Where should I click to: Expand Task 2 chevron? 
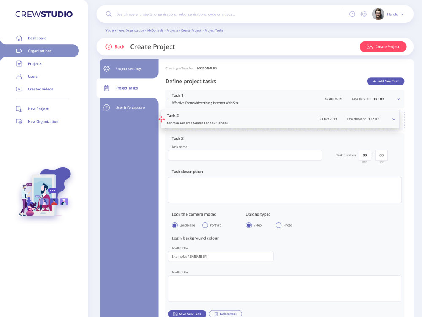394,119
